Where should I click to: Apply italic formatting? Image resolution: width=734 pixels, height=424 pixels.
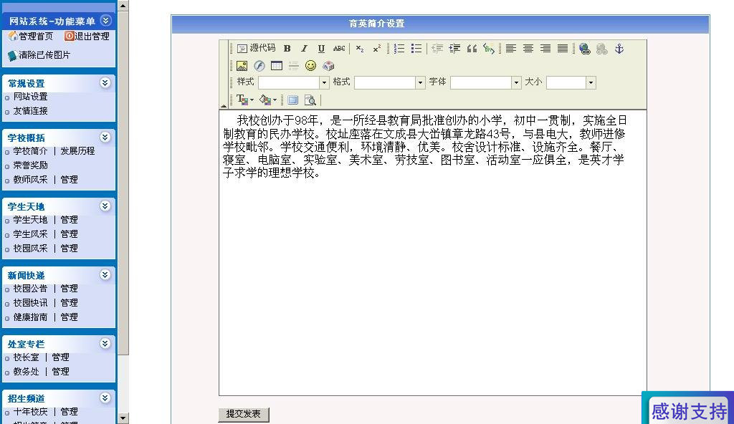tap(304, 48)
